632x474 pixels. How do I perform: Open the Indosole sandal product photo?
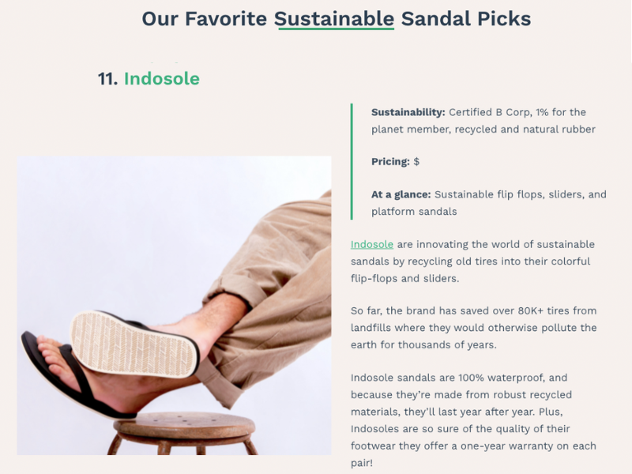click(x=174, y=306)
